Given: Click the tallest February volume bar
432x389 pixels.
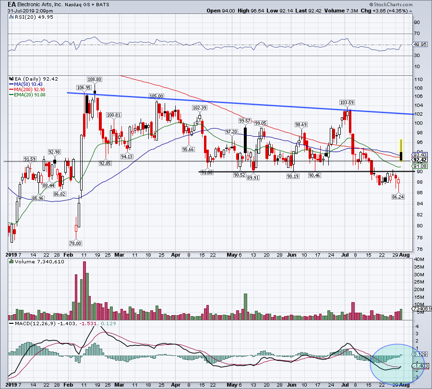Looking at the screenshot, I should coord(84,291).
